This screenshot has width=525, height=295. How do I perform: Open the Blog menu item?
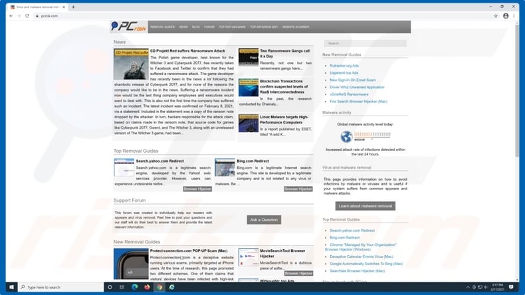pos(196,27)
